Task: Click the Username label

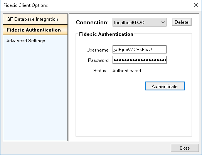Action: pos(98,50)
